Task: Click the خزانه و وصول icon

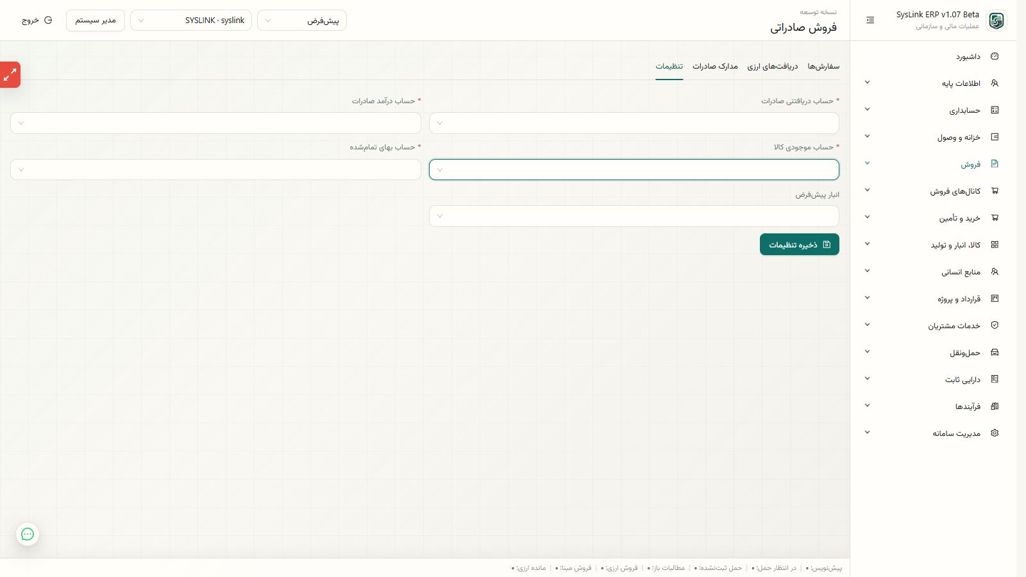Action: coord(995,137)
